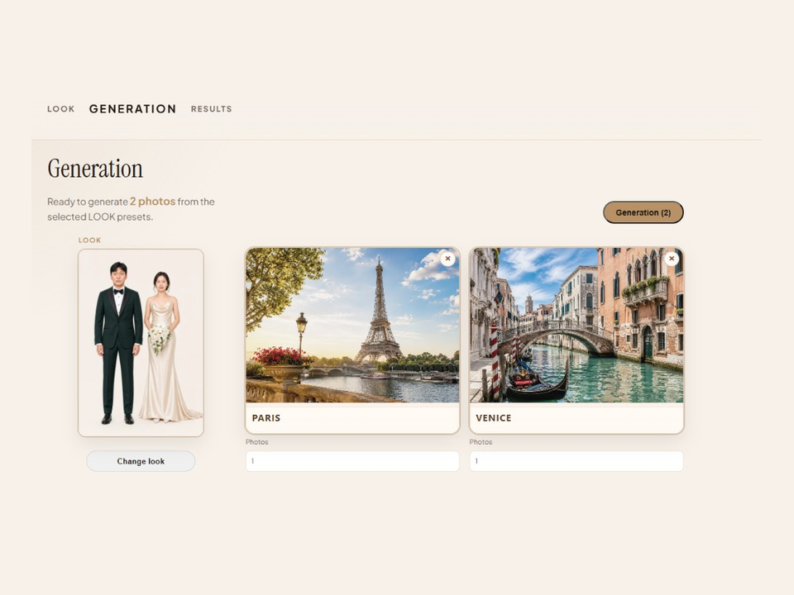The width and height of the screenshot is (794, 595).
Task: Click the Photos label under Paris
Action: [x=256, y=441]
